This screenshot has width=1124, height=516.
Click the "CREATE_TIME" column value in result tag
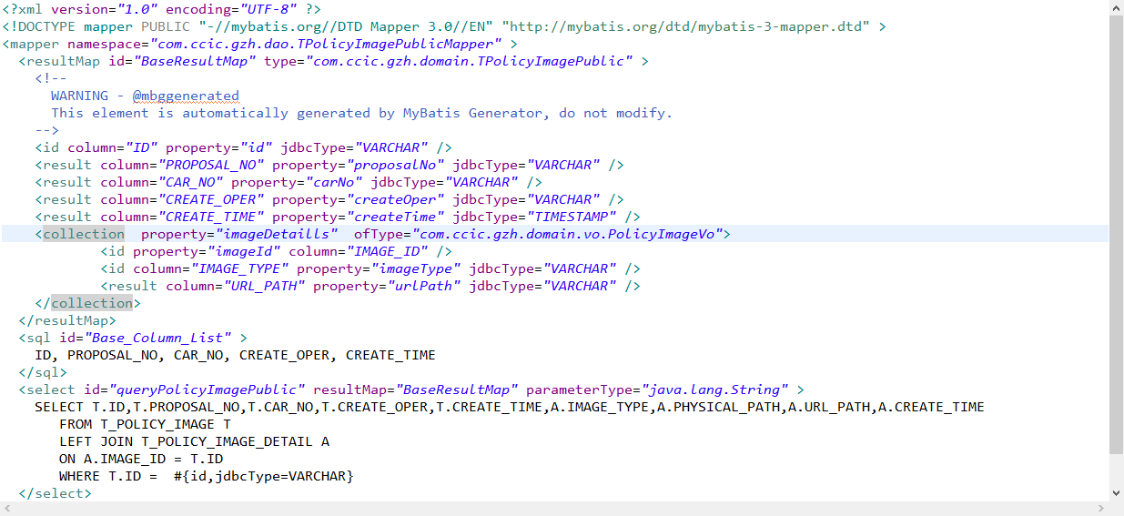pos(211,217)
